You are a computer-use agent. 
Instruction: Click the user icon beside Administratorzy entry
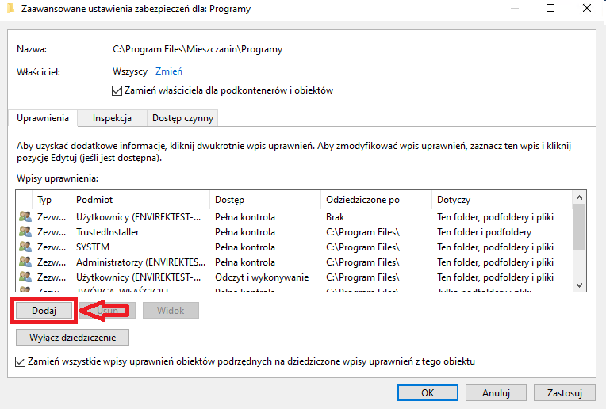pos(25,262)
